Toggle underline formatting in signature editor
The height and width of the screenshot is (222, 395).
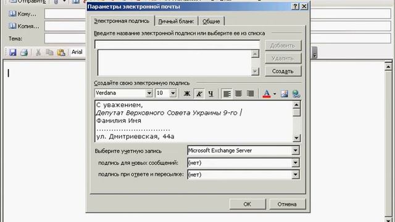210,94
